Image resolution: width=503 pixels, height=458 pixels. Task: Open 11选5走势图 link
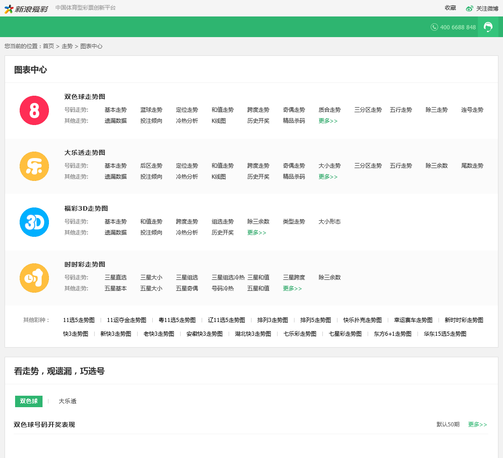(x=79, y=320)
